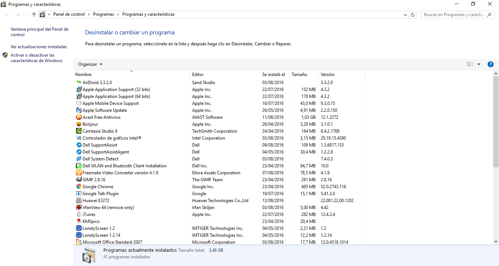Select the Microsoft Office Standard 2007 icon

click(x=79, y=242)
